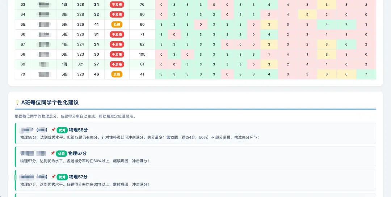Click the 6班 class cell in row 68
The image size is (391, 197).
tap(64, 54)
